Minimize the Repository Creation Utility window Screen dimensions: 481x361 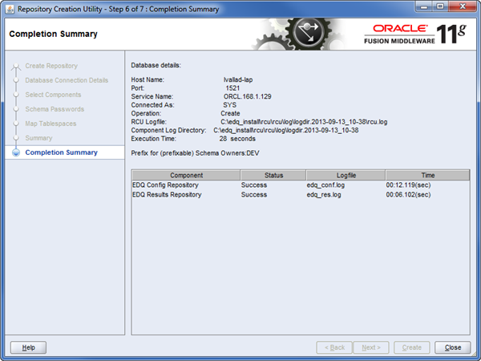[x=424, y=6]
